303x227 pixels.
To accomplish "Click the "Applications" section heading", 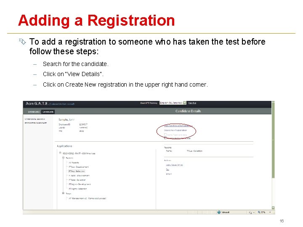I will (x=64, y=146).
